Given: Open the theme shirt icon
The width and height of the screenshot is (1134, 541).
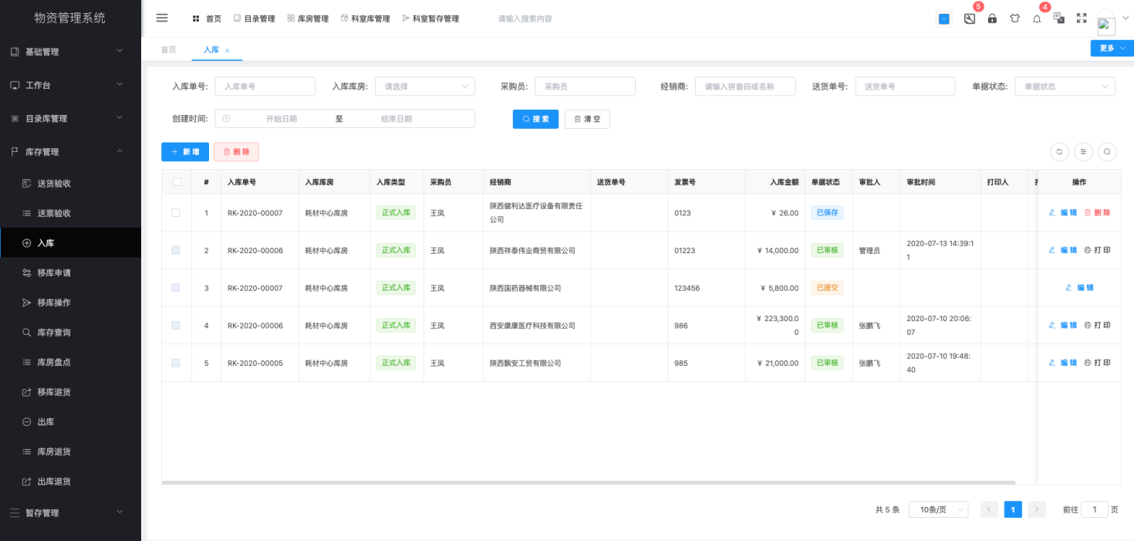Looking at the screenshot, I should click(1014, 19).
